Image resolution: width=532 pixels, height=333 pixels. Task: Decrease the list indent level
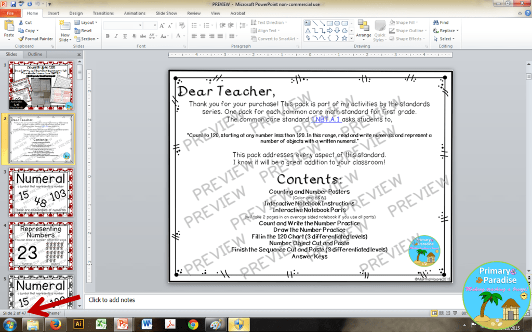[x=222, y=25]
